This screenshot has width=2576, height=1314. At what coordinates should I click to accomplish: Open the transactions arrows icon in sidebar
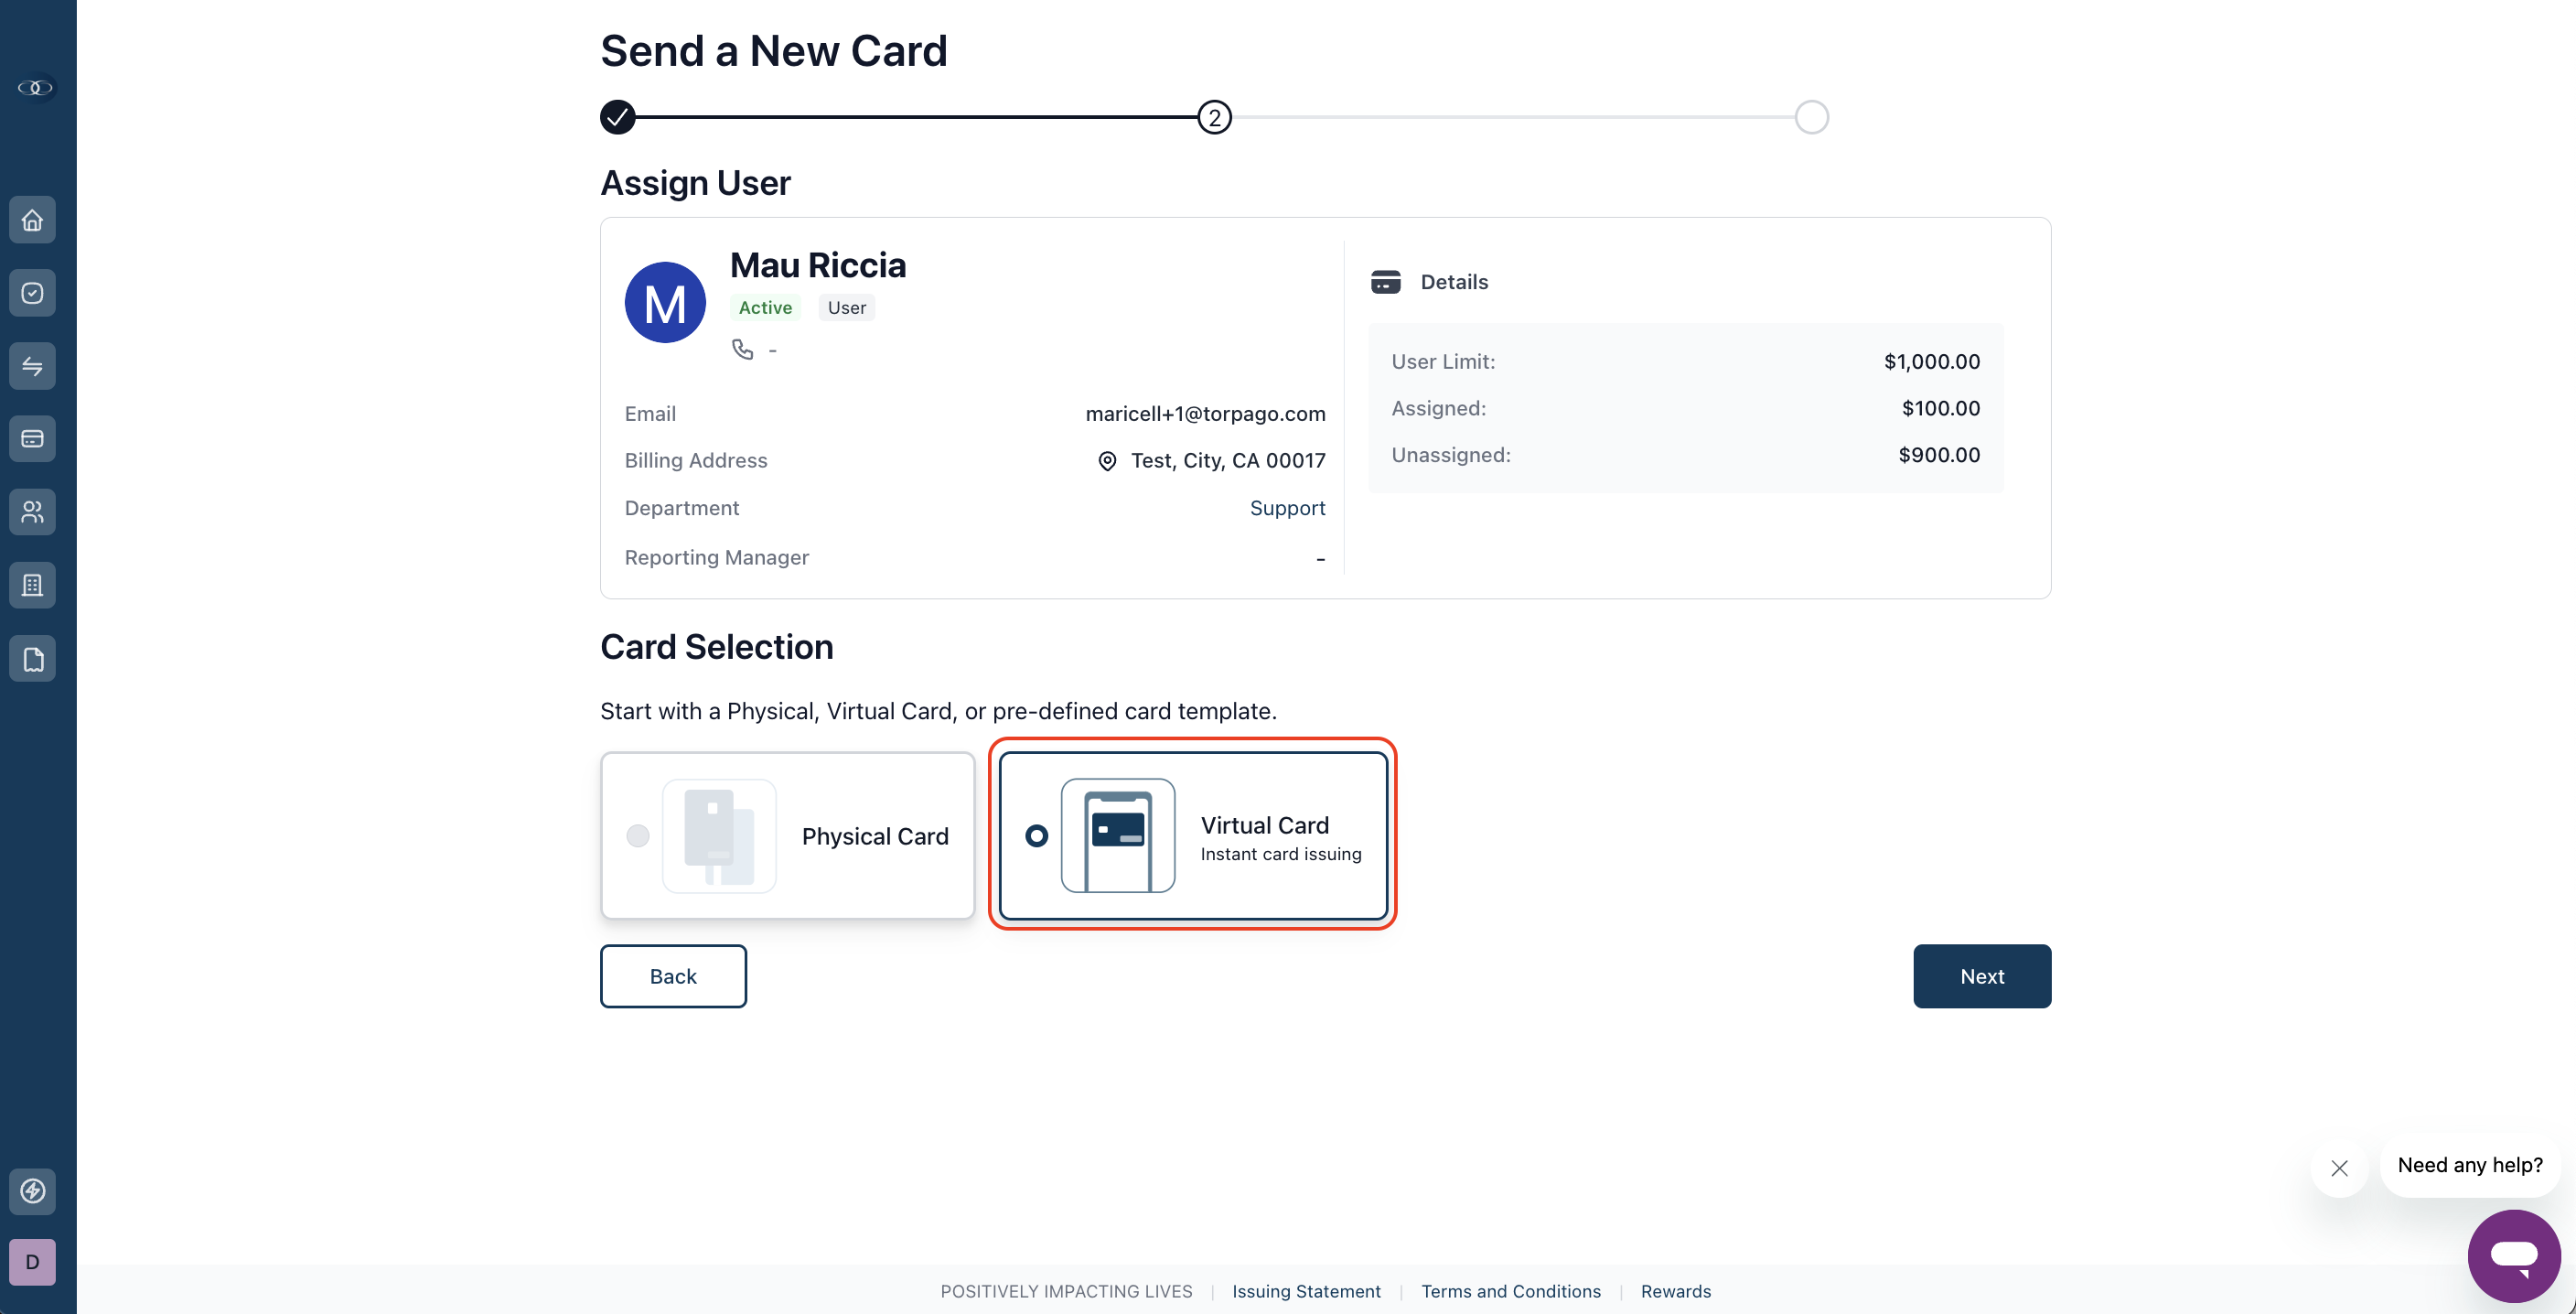click(x=32, y=366)
